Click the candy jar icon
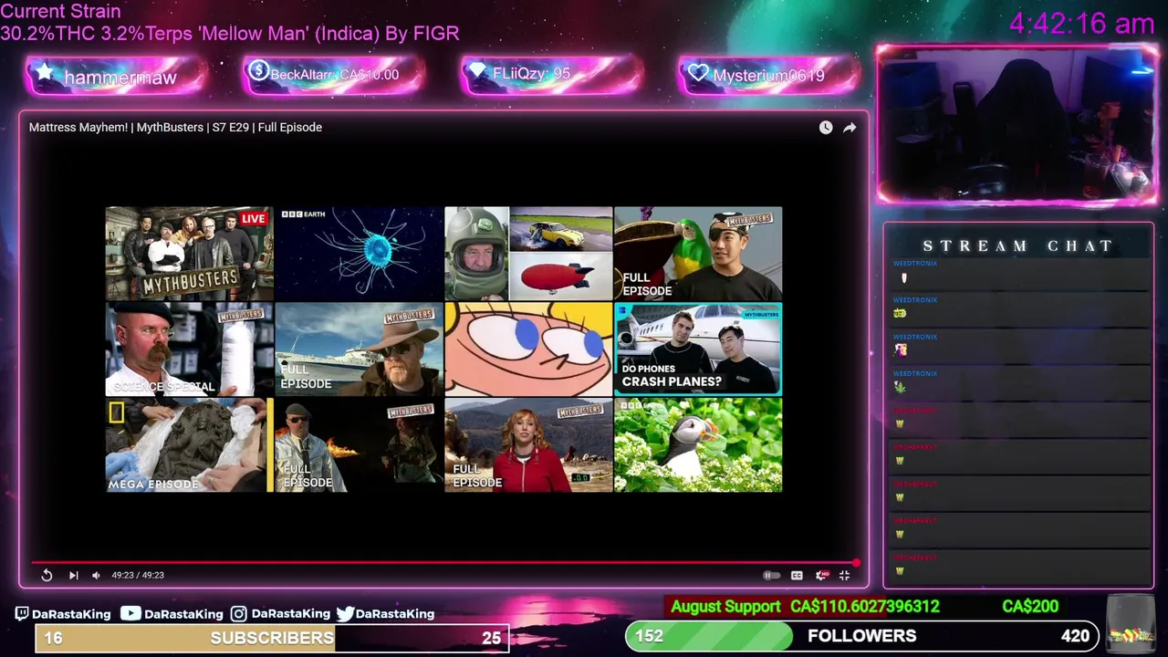The image size is (1168, 657). (1130, 623)
